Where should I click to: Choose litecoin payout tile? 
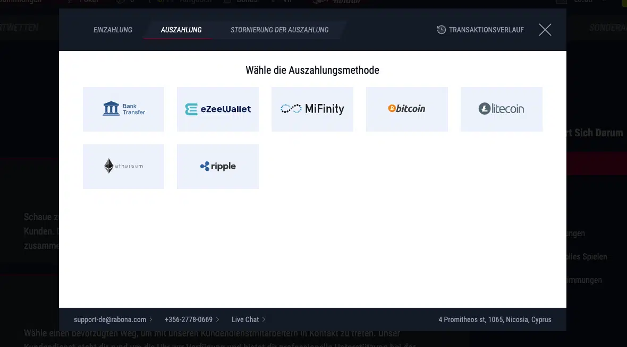[x=502, y=109]
